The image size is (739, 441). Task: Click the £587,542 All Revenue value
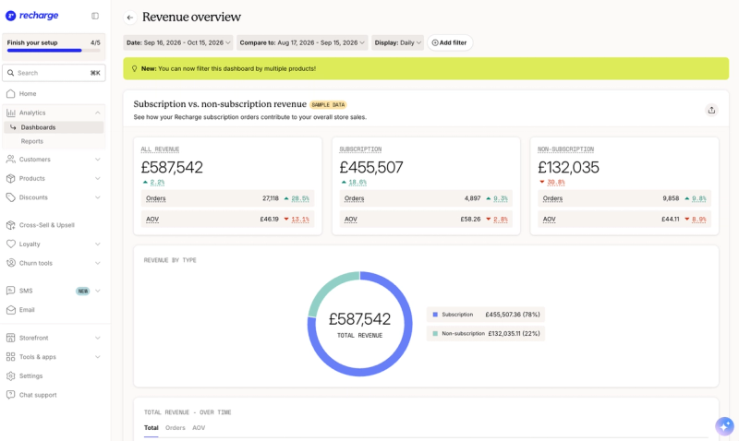[x=172, y=167]
